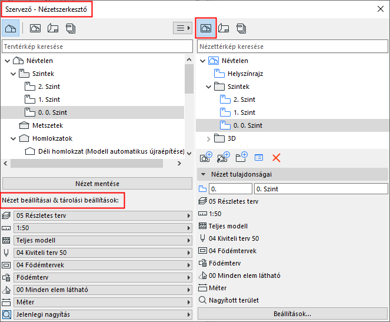Image resolution: width=390 pixels, height=322 pixels.
Task: Open the Méter dimension dropdown
Action: point(103,302)
